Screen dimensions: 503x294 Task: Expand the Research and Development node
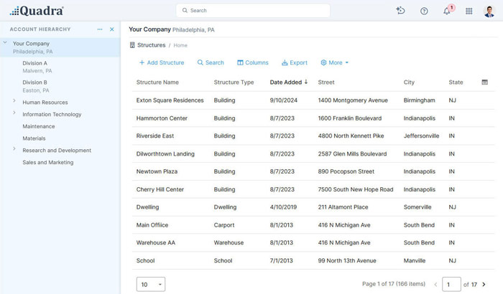[x=14, y=150]
